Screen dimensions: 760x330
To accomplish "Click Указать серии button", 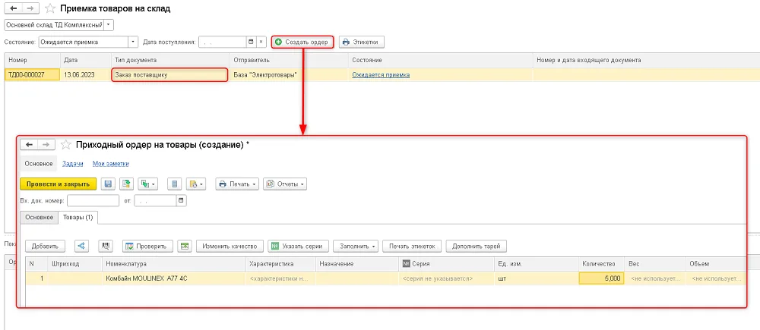I will [298, 247].
